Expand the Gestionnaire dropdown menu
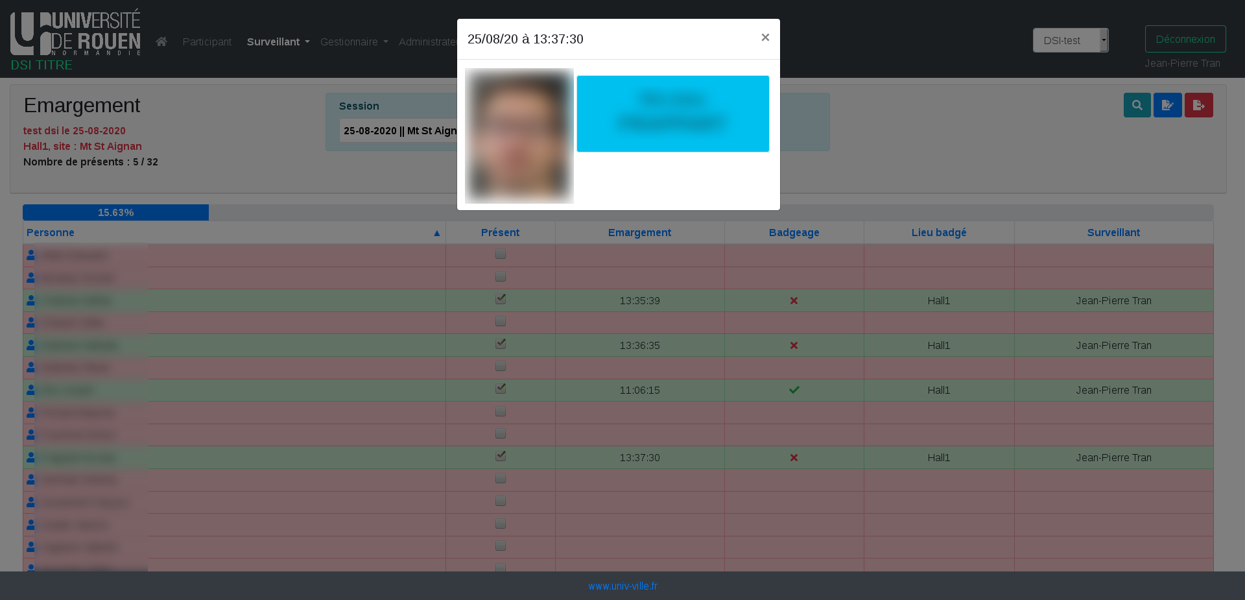Screen dimensions: 1245x600 click(x=353, y=42)
